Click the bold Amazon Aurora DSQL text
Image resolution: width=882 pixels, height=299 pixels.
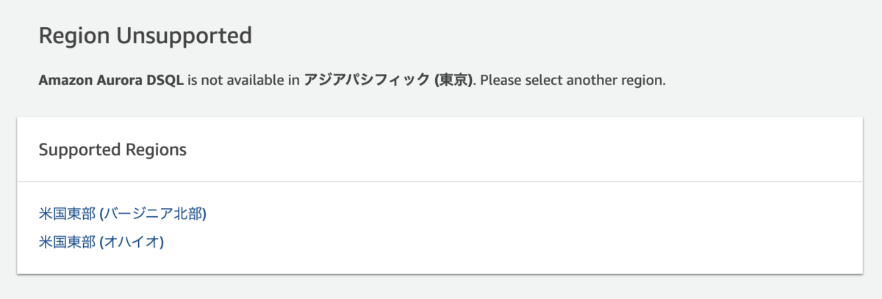(111, 80)
